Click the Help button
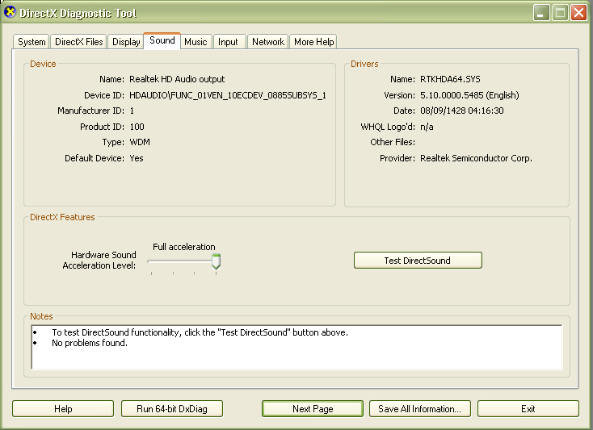This screenshot has height=430, width=593. [63, 409]
